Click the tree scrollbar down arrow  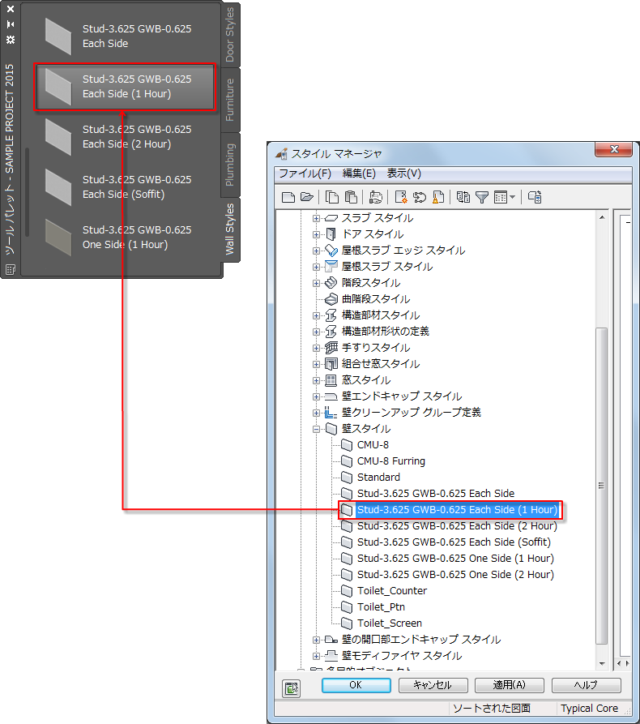pyautogui.click(x=602, y=664)
